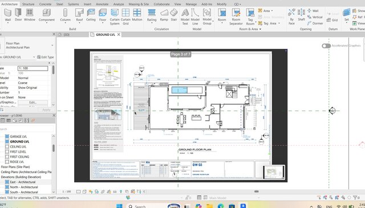Viewport: 365px width, 208px height.
Task: Select the Tag Room tool
Action: [x=250, y=17]
